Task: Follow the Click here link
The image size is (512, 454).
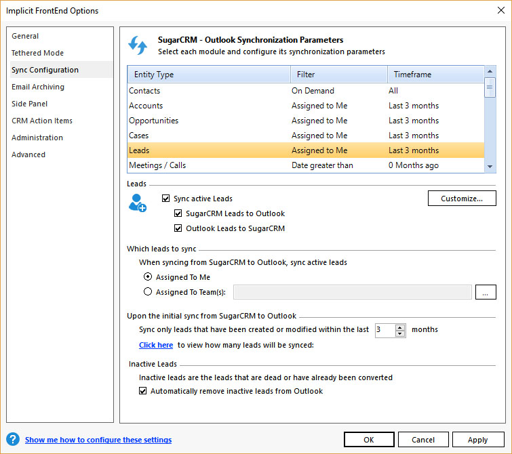Action: (x=156, y=345)
